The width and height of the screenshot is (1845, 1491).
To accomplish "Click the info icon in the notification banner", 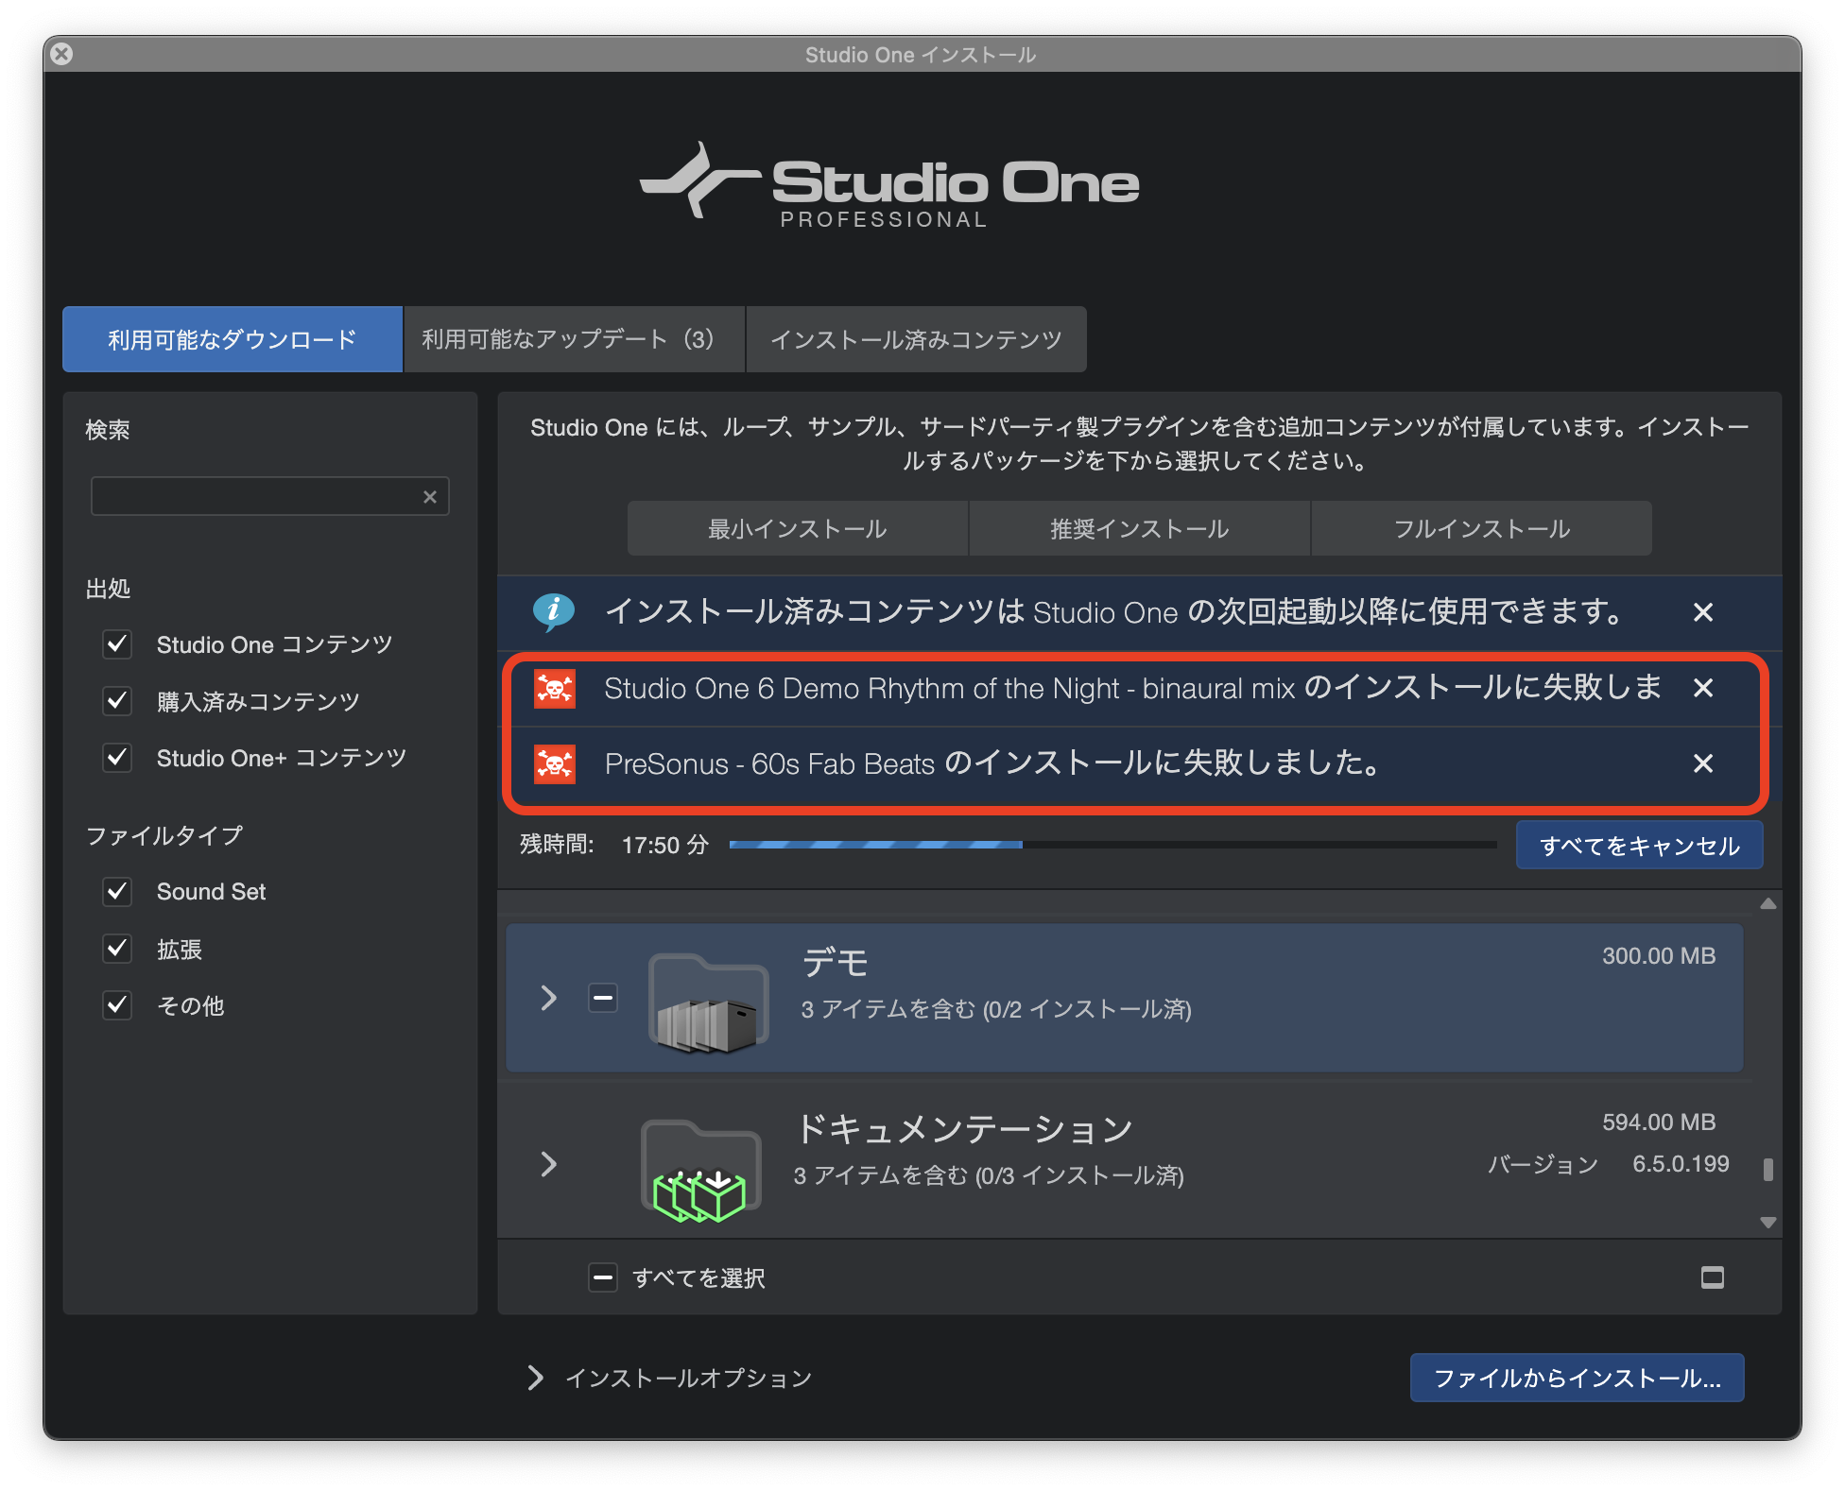I will click(x=553, y=612).
